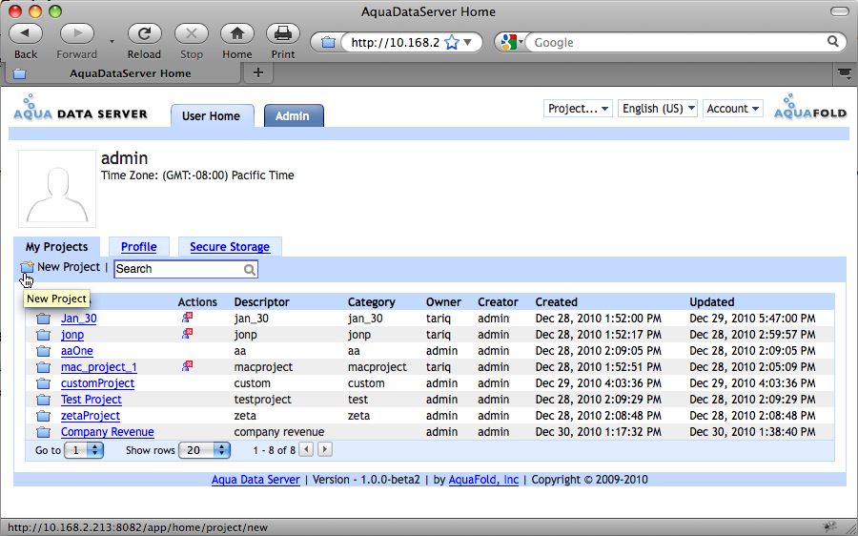The image size is (858, 536).
Task: Follow the Aqua Data Server footer link
Action: point(255,480)
